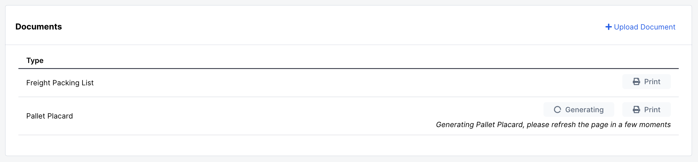Click the word 'Generating' on the Generating button
This screenshot has width=698, height=162.
pos(584,110)
